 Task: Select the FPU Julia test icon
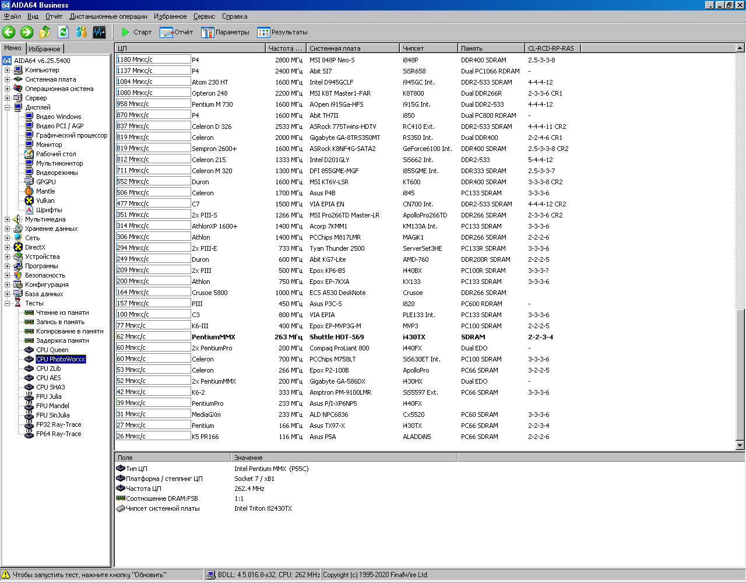tap(29, 396)
